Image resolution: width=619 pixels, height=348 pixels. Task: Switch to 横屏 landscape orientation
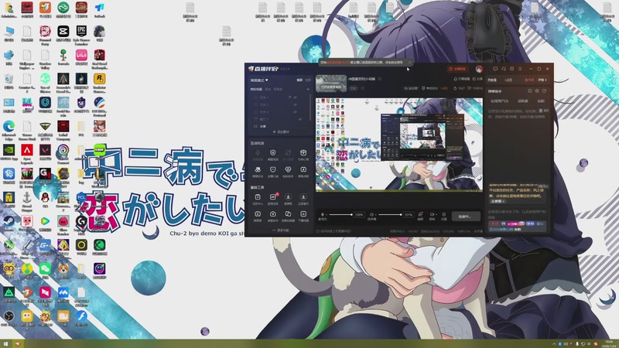(x=299, y=80)
